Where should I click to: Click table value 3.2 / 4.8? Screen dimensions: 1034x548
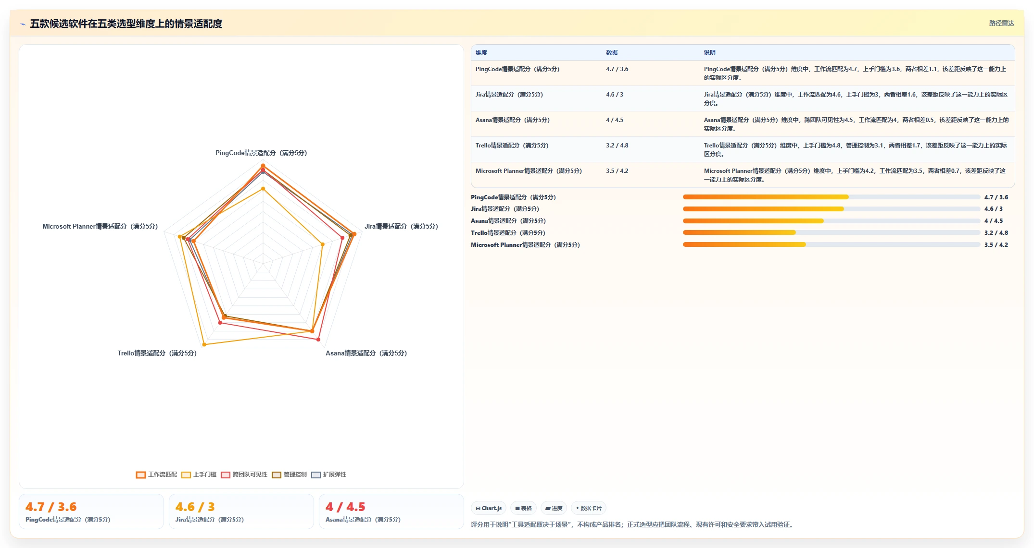point(617,146)
